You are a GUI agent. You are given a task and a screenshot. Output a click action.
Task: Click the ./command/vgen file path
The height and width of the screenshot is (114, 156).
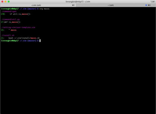click(x=9, y=12)
